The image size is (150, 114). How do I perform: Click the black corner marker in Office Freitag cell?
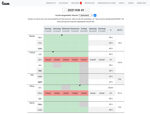[80, 85]
